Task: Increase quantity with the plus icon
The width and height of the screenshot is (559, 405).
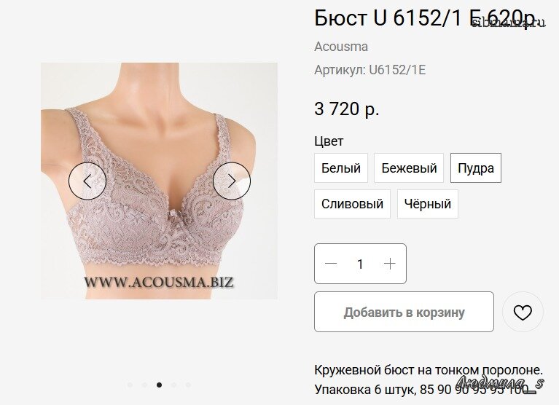Action: (x=390, y=264)
